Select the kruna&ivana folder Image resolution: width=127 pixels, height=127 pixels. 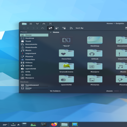66,68
